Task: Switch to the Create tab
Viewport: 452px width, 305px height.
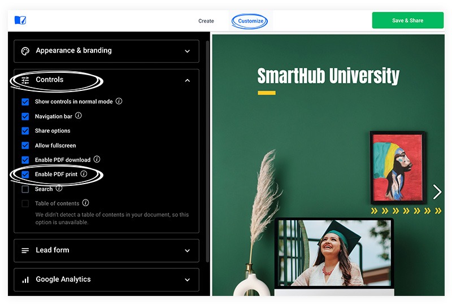Action: (x=206, y=21)
